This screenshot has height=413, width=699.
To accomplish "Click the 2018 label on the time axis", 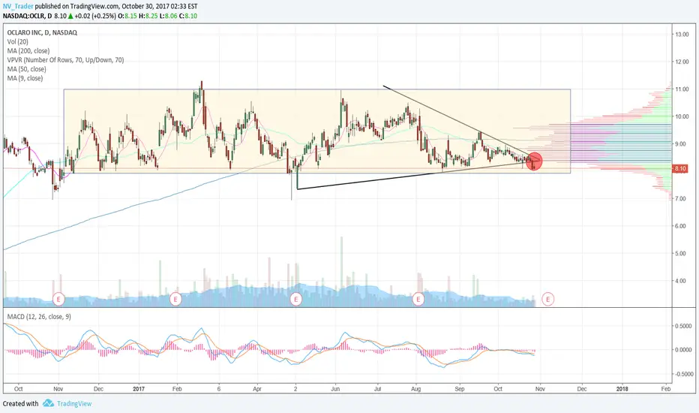I will pos(622,389).
